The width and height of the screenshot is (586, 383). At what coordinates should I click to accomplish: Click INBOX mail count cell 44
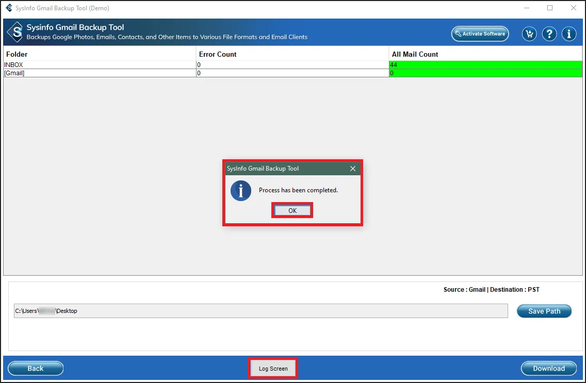485,65
